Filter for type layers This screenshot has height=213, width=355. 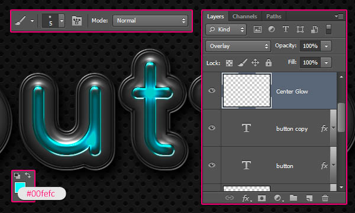(x=286, y=29)
